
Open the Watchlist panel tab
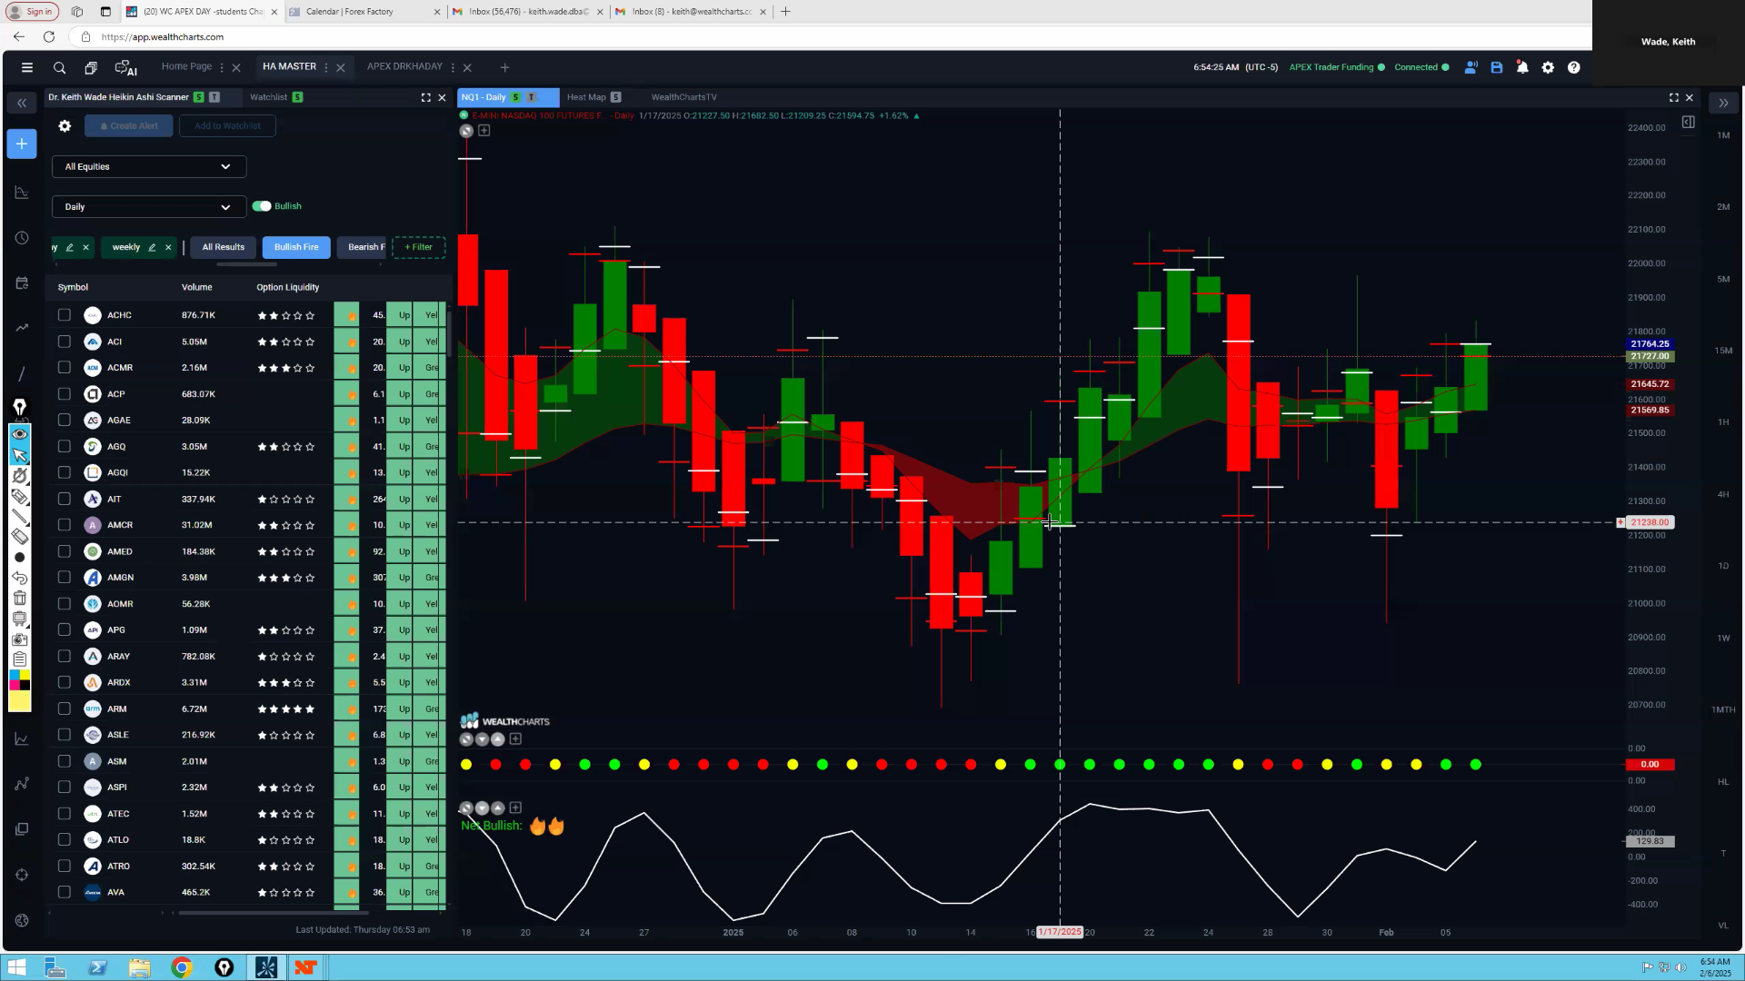tap(268, 97)
